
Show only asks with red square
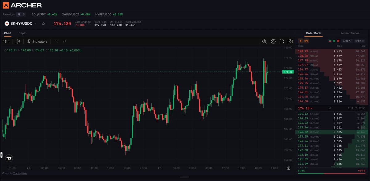point(338,41)
